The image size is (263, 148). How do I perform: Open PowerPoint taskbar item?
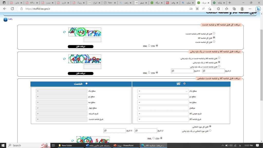(125, 145)
